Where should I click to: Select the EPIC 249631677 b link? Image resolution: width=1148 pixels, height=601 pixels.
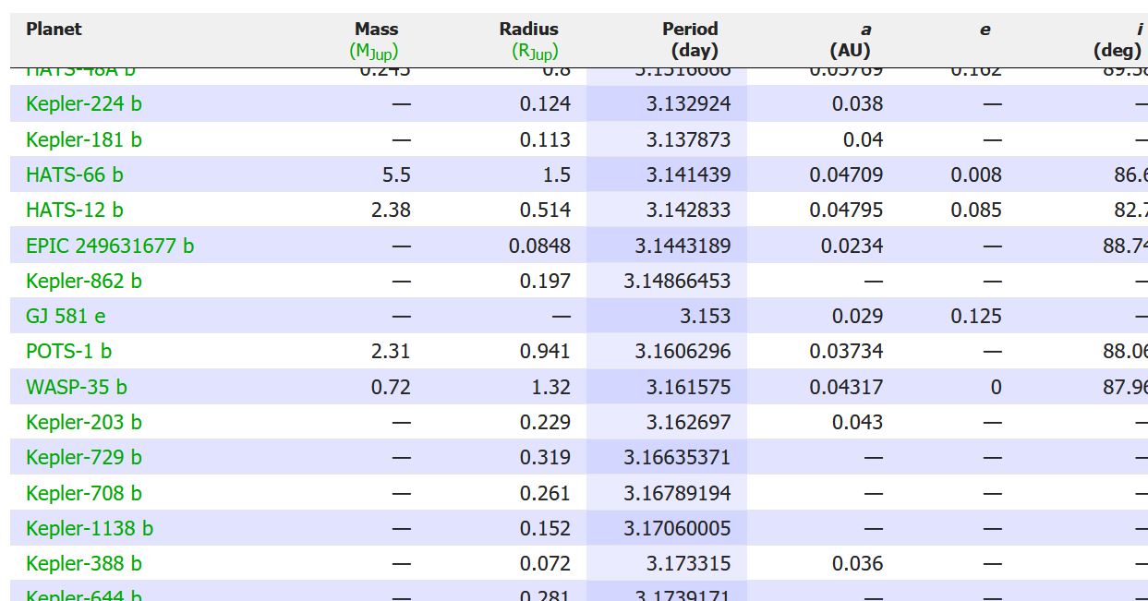pos(109,246)
